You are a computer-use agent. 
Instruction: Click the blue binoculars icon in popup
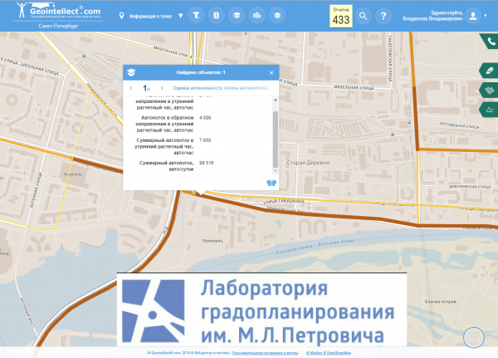271,183
